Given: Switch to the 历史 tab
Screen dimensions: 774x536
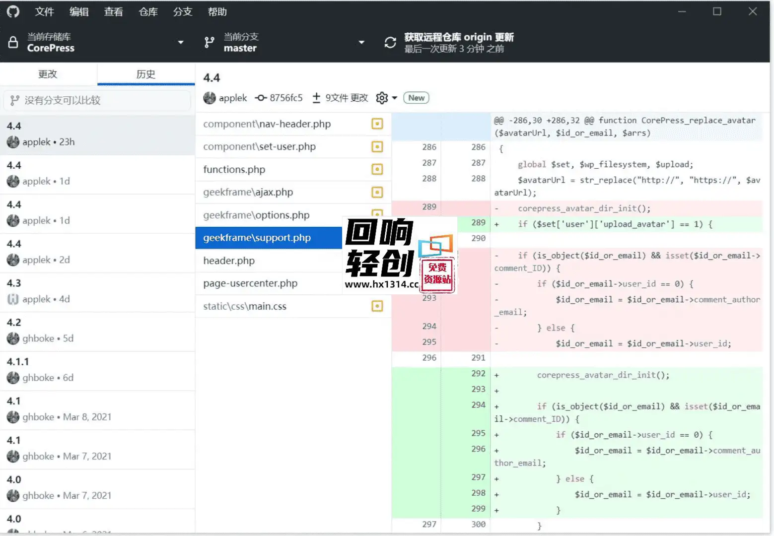Looking at the screenshot, I should tap(146, 74).
